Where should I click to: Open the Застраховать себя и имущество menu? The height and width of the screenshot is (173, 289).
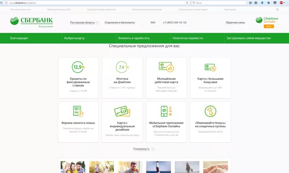[x=249, y=38]
